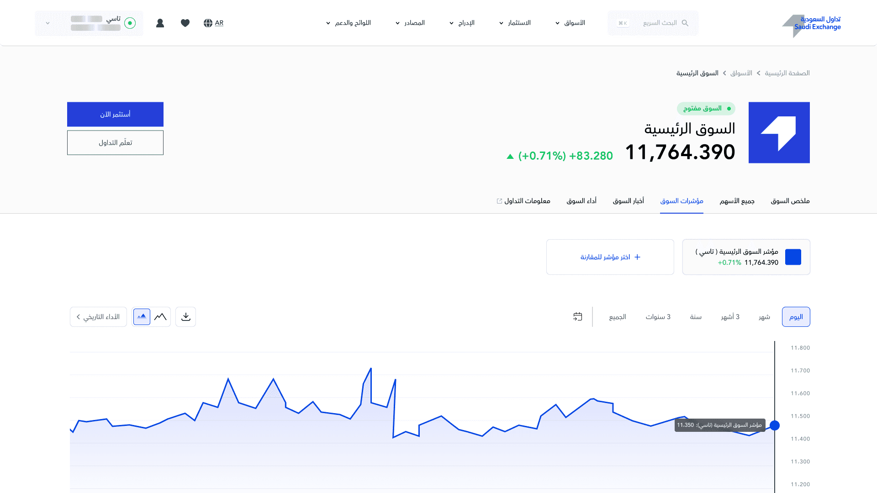The height and width of the screenshot is (493, 877).
Task: Expand the الأسواق navigation menu
Action: point(570,23)
